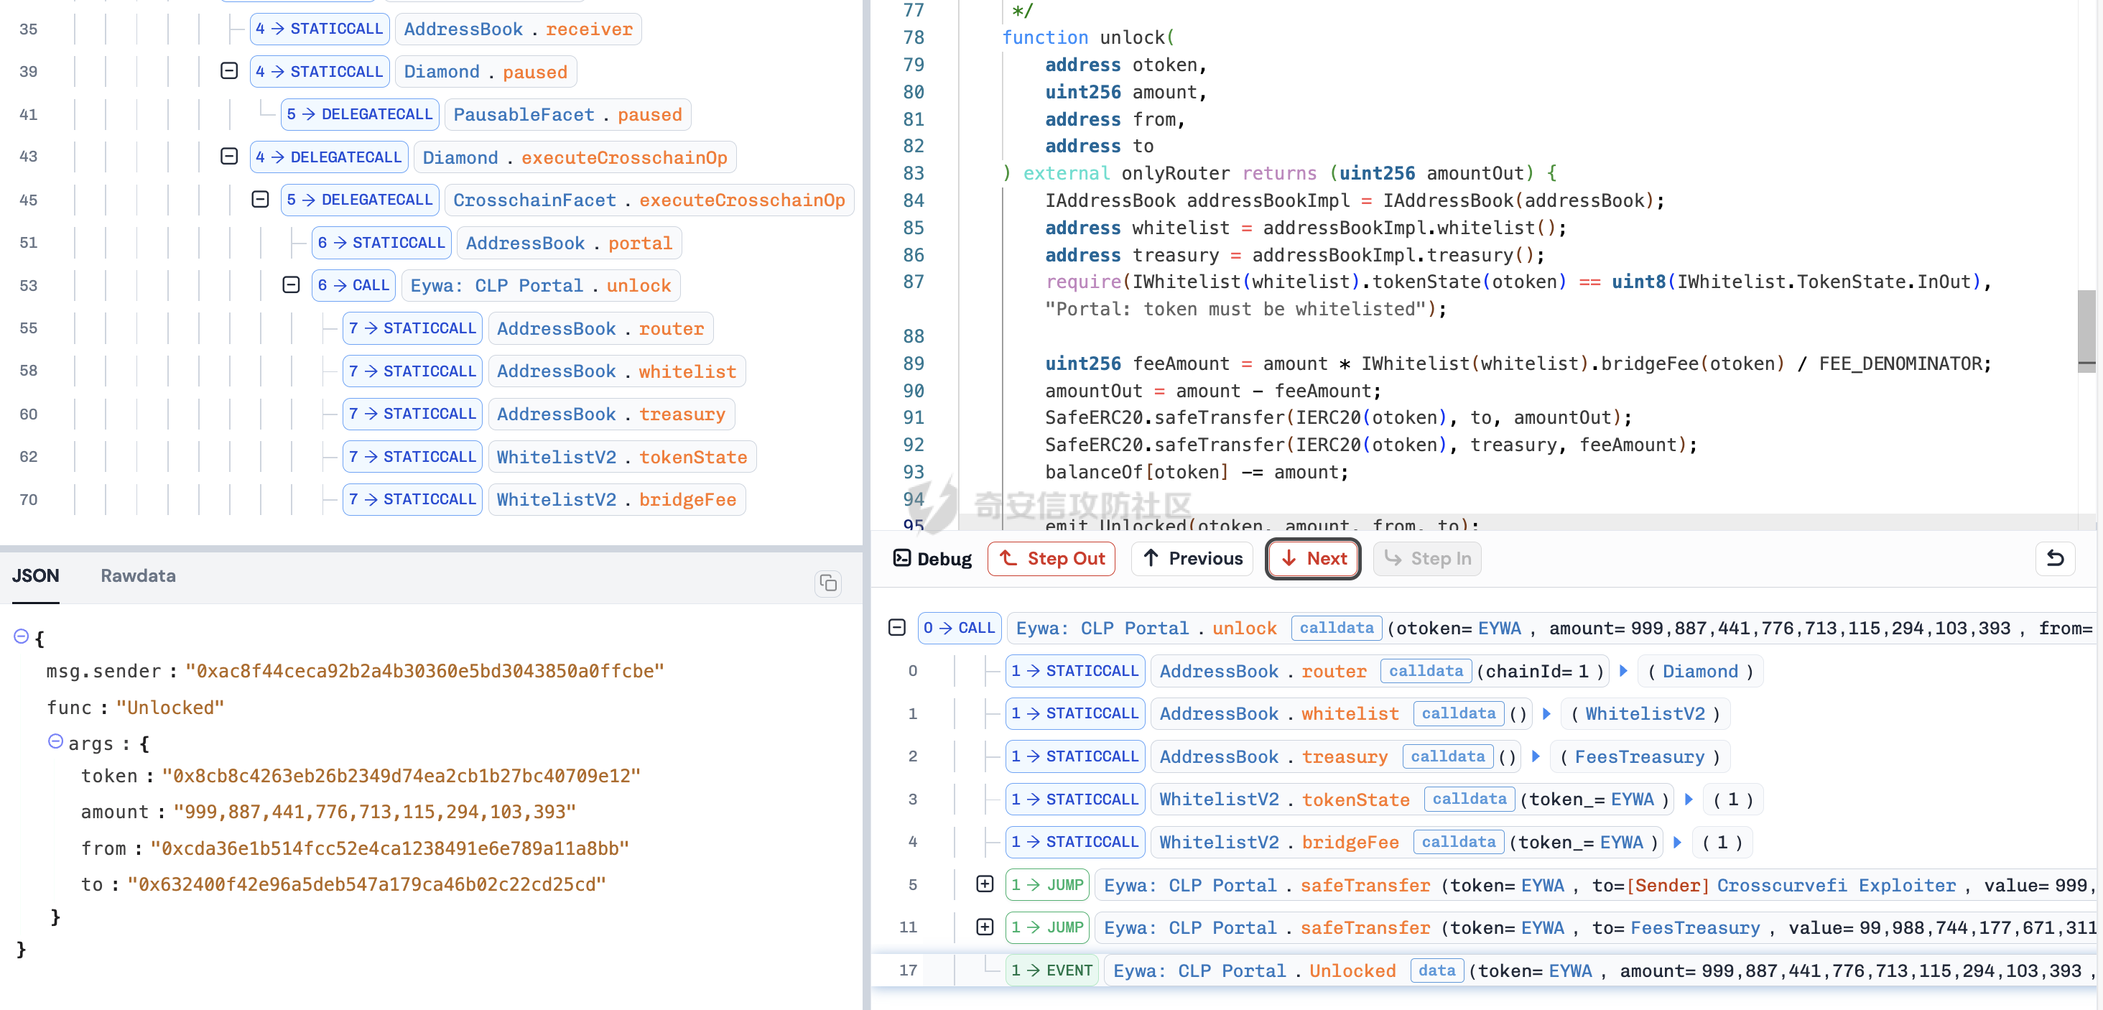The image size is (2103, 1010).
Task: Click arrow after AddressBook whitelist calldata
Action: (1546, 713)
